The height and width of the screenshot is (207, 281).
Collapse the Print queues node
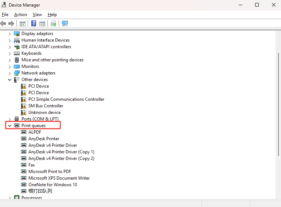[x=10, y=126]
